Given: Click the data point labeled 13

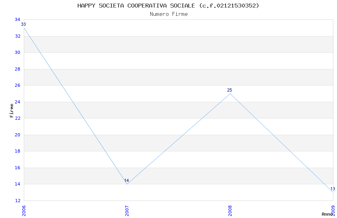Looking at the screenshot, I should click(333, 192).
